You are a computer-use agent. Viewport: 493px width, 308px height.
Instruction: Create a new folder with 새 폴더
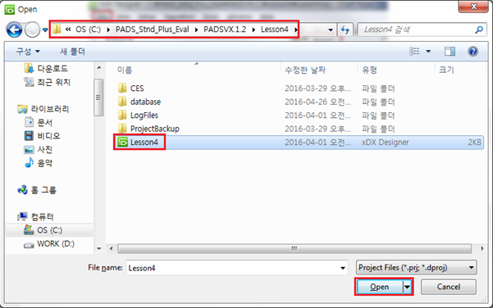click(x=72, y=51)
